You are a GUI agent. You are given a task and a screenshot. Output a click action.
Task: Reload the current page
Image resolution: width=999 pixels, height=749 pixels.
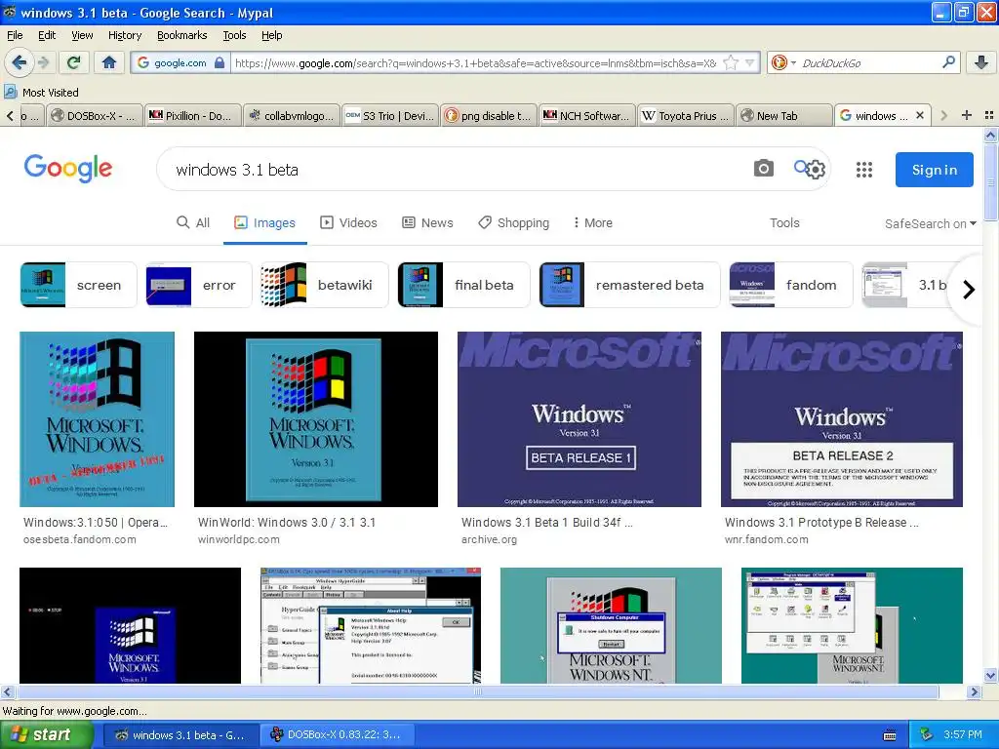[x=73, y=62]
